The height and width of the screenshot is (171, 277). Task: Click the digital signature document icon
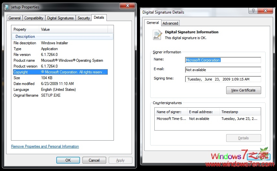[157, 35]
